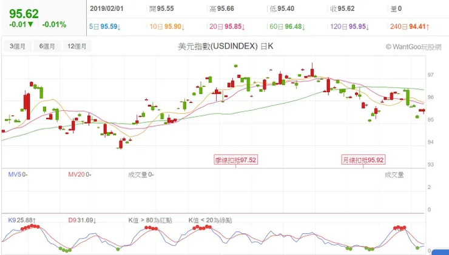The height and width of the screenshot is (255, 449).
Task: Click the K值 < 20為綠點 legend
Action: coord(210,220)
